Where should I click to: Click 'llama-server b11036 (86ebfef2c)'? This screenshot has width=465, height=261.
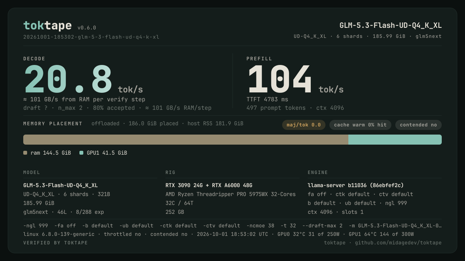tap(356, 185)
